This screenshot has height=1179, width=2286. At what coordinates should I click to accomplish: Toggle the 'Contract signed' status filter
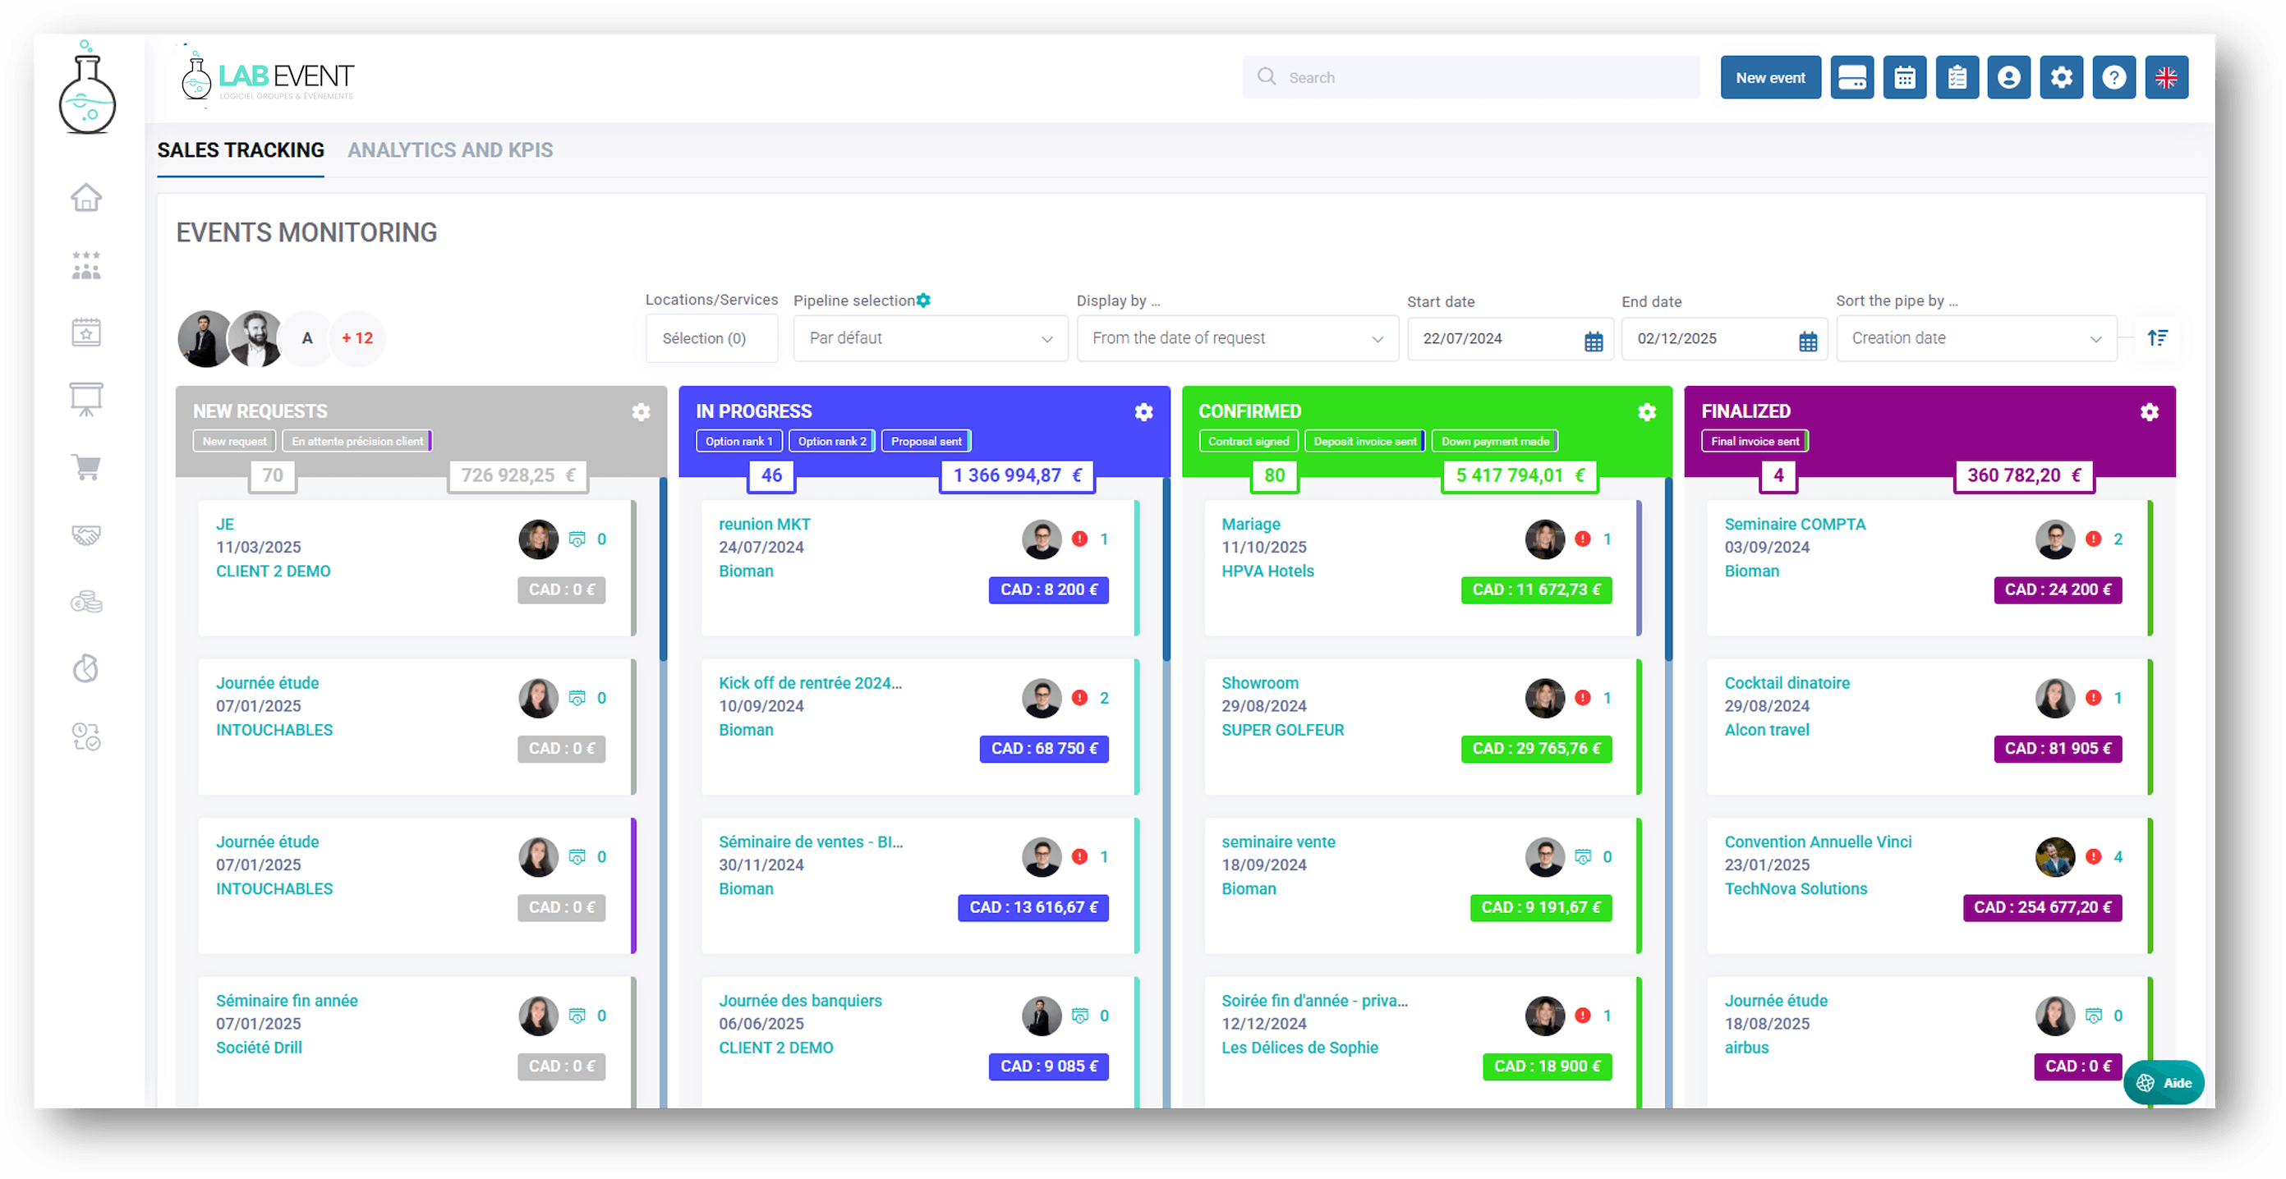1248,441
